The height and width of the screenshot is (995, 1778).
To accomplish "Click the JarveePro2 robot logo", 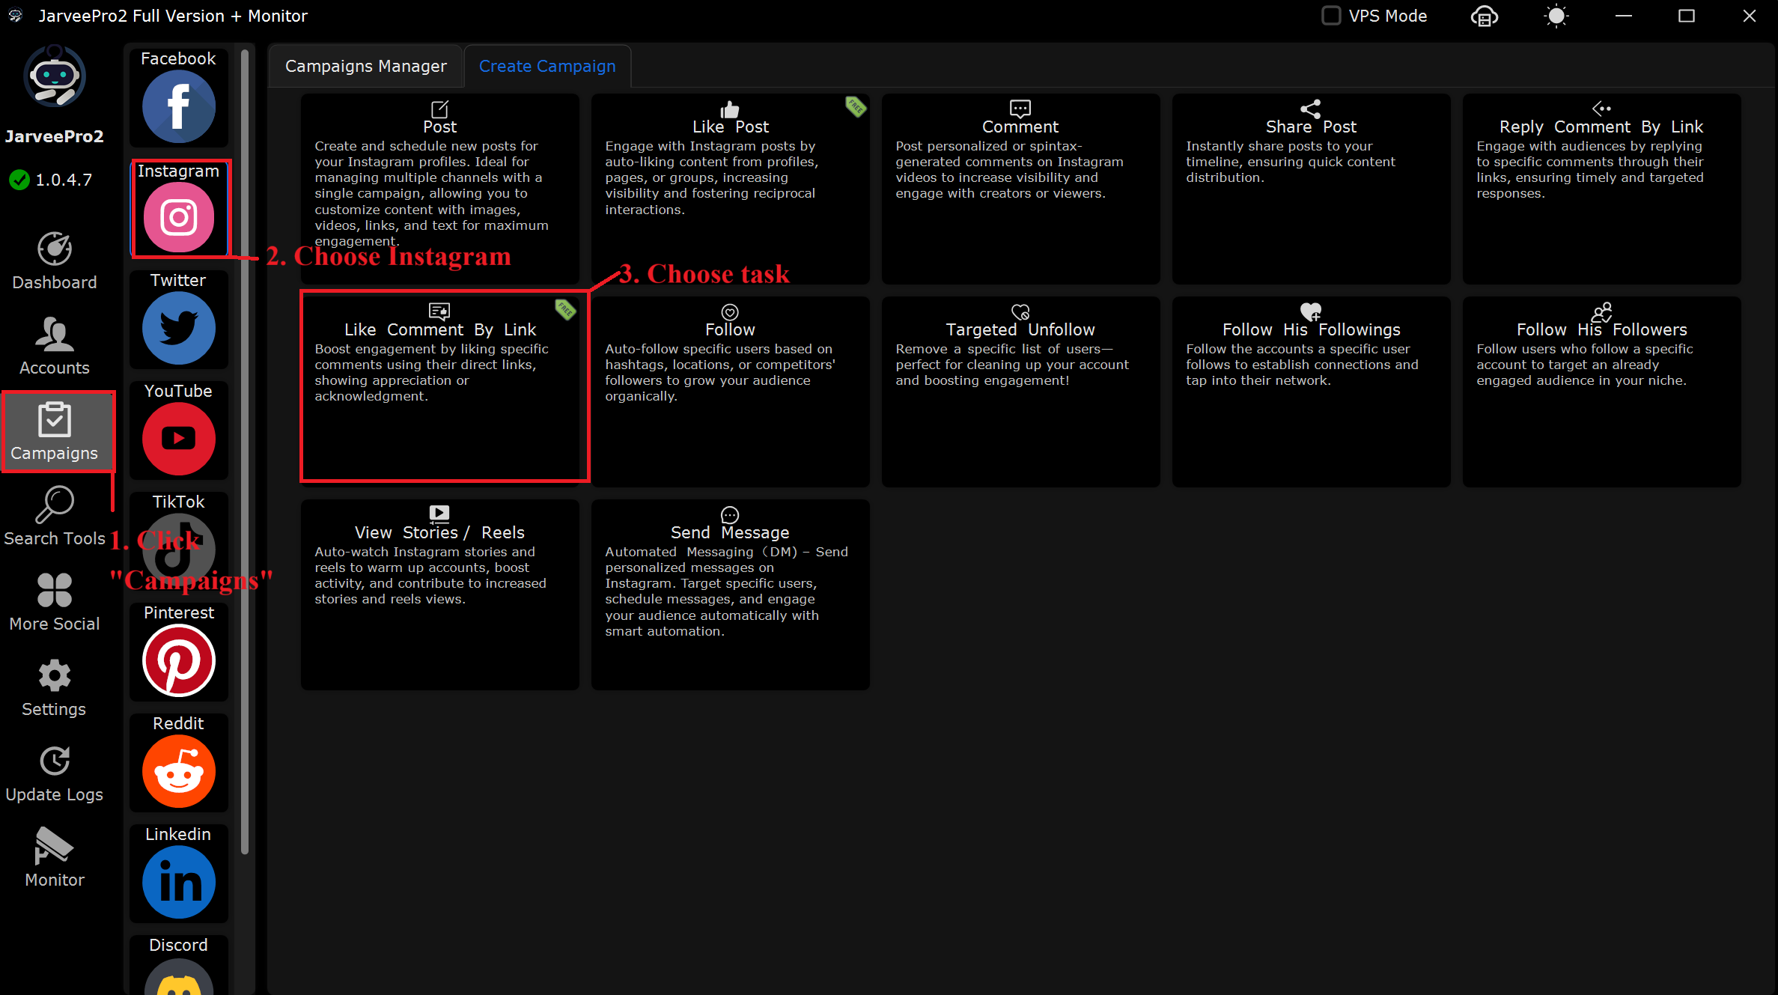I will pyautogui.click(x=55, y=76).
